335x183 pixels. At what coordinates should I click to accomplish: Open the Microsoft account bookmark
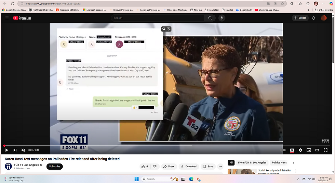[94, 10]
